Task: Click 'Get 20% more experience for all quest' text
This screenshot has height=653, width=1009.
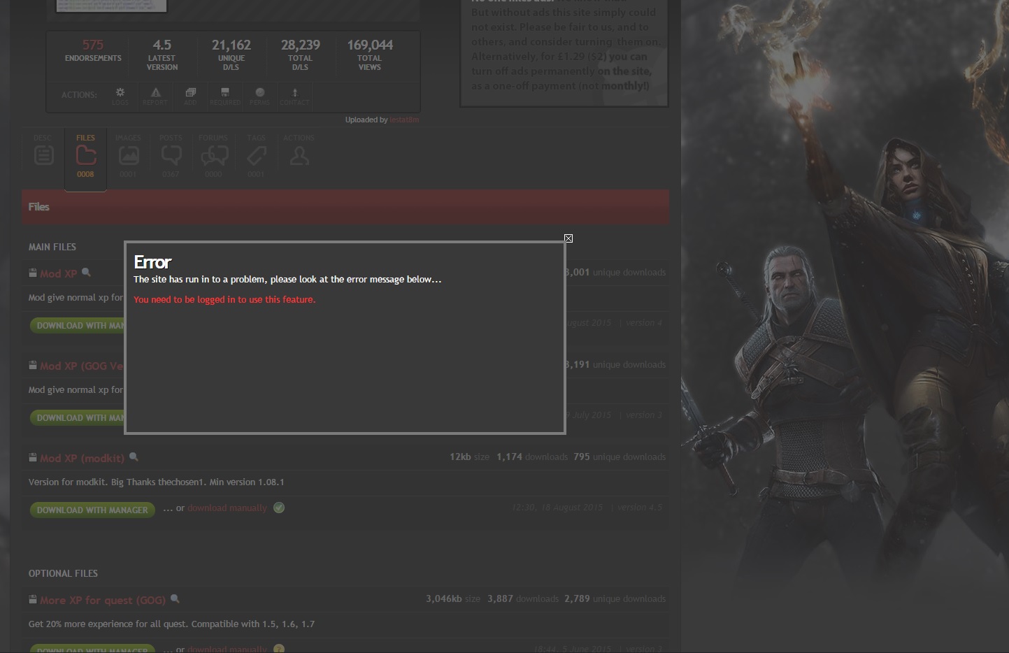Action: [171, 624]
